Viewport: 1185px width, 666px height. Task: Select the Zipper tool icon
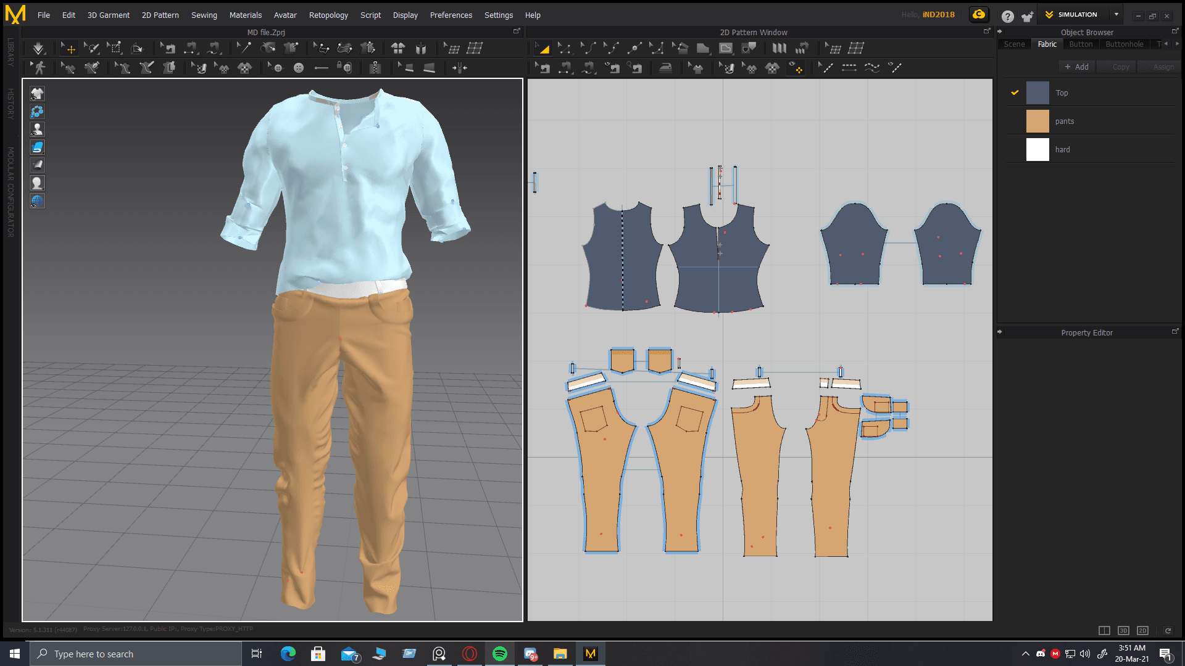click(x=375, y=68)
